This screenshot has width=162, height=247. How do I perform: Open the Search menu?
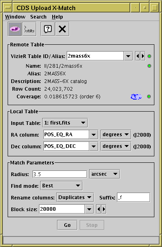pos(38,17)
